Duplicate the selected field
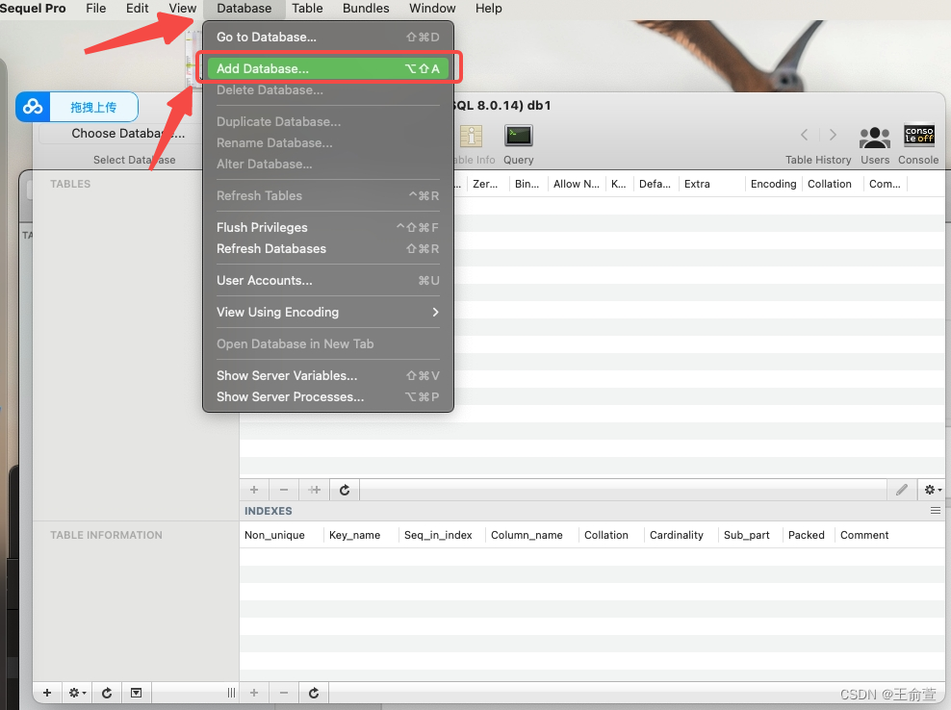The height and width of the screenshot is (710, 951). (314, 490)
